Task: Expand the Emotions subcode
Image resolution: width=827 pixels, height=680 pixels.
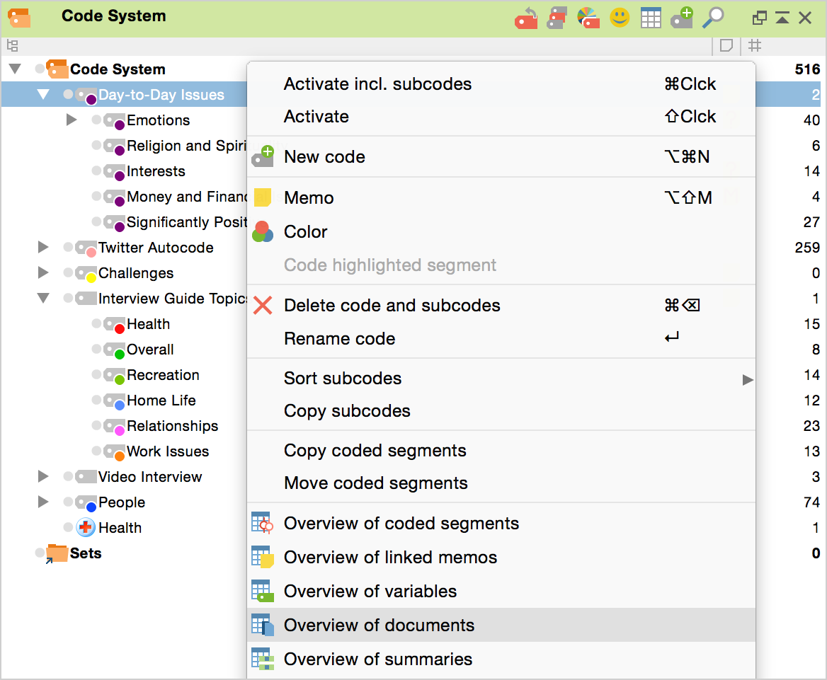Action: tap(72, 120)
